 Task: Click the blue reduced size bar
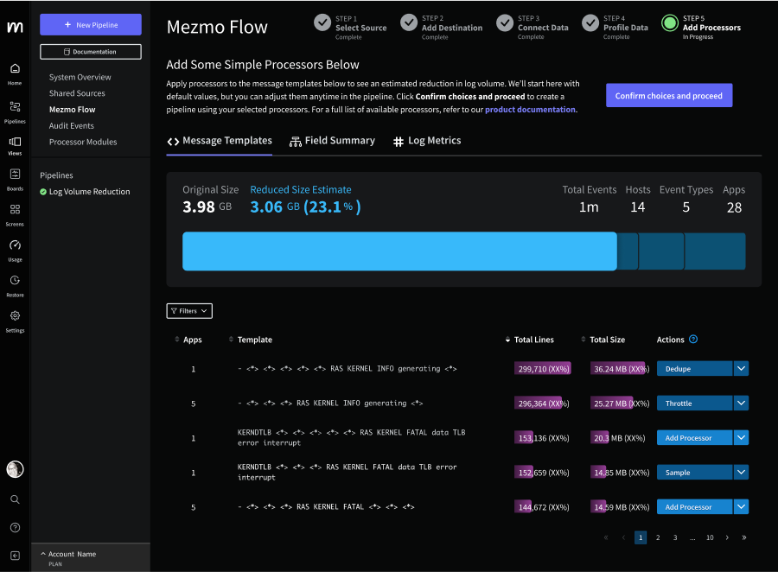point(399,251)
